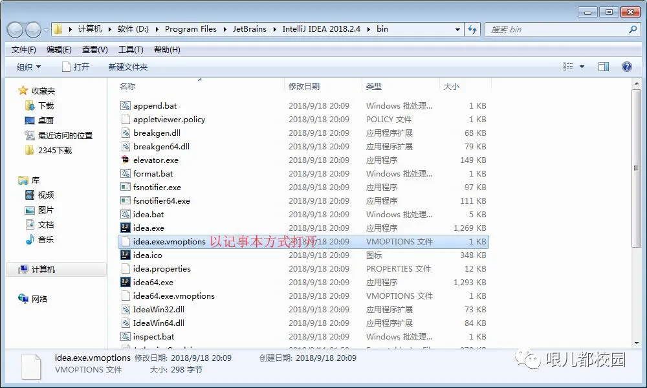Viewport: 647px width, 388px height.
Task: Open the recent pages dropdown beside the Forward arrow
Action: coord(46,30)
